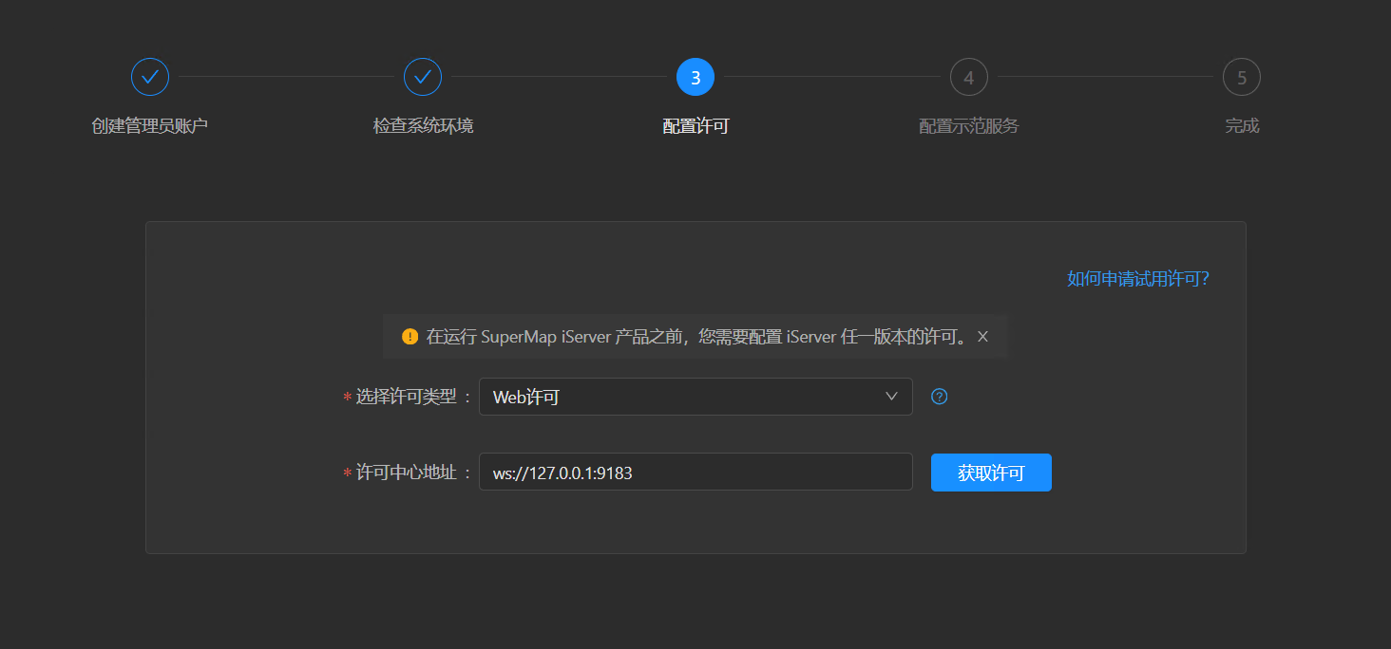Click the step 1 checkmark circle
The image size is (1391, 649).
150,77
